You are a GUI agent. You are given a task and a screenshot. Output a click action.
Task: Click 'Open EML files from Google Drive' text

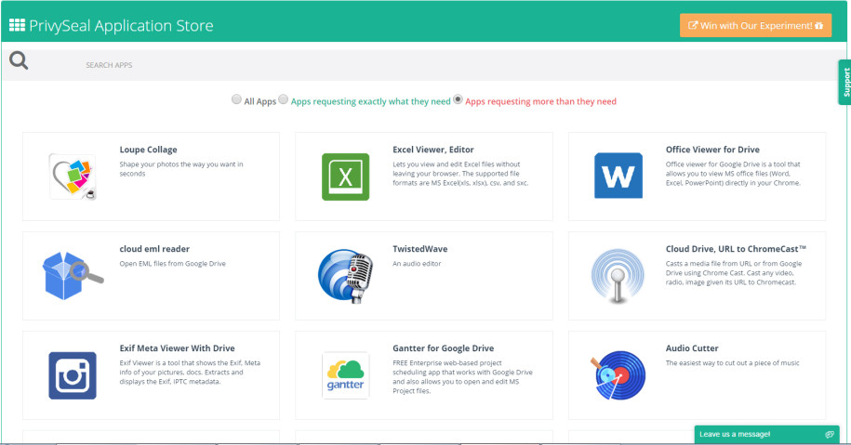[x=173, y=264]
